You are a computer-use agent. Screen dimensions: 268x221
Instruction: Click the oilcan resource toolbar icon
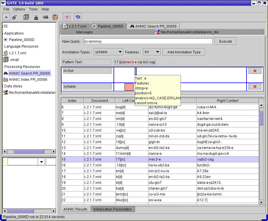point(55,17)
